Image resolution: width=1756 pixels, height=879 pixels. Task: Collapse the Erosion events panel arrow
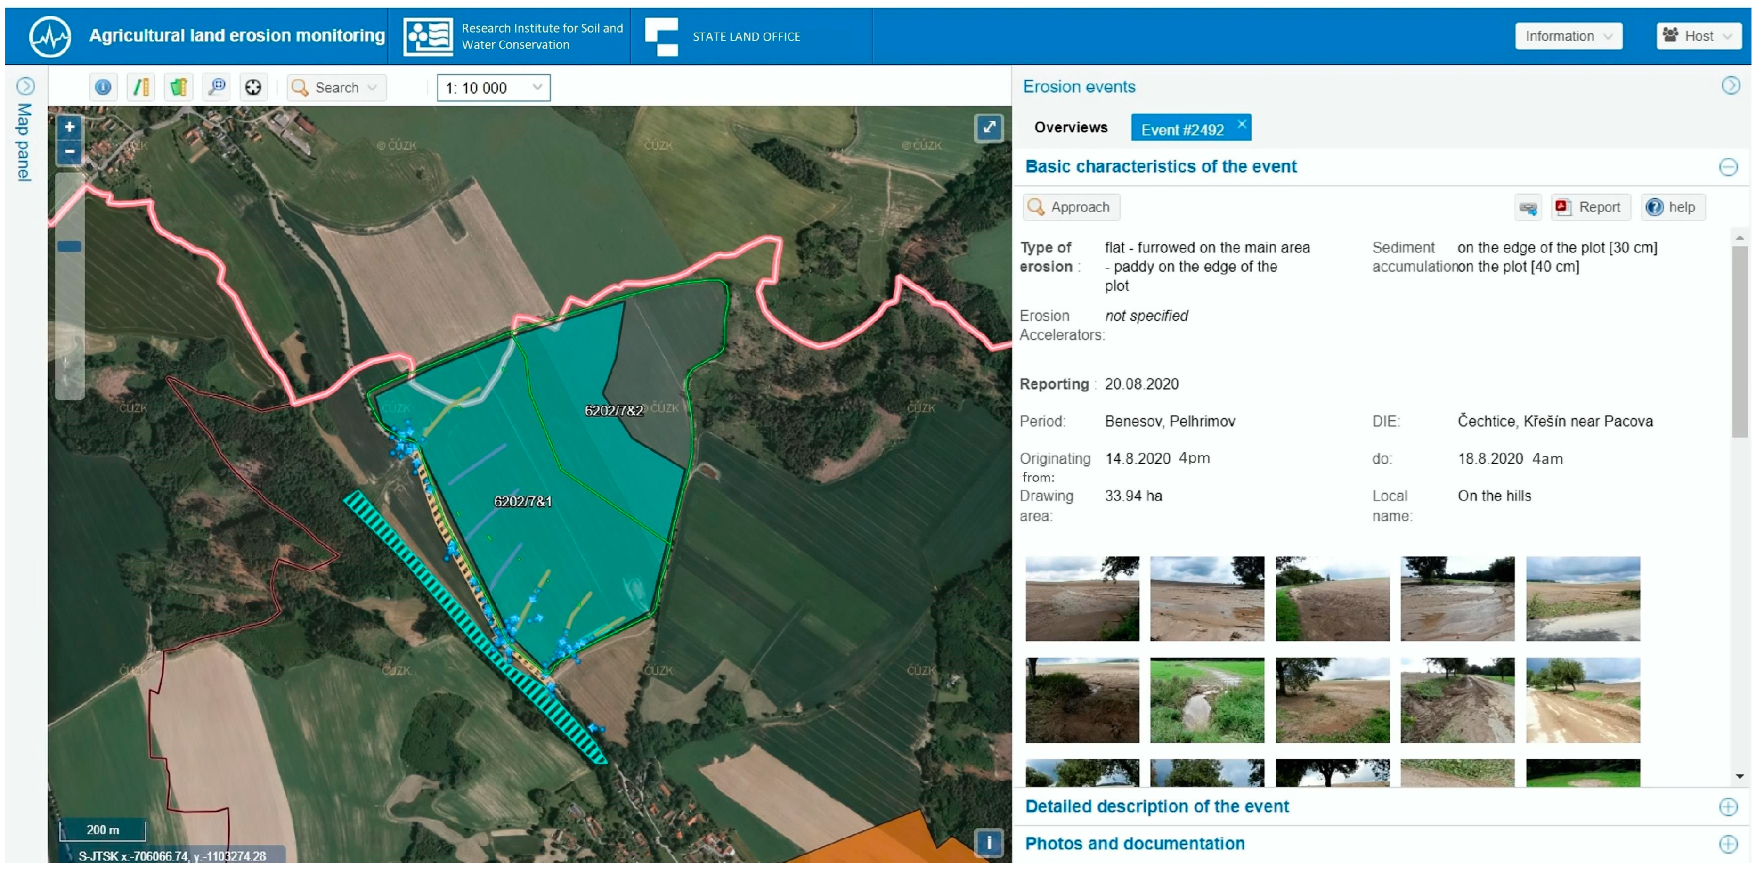pos(1730,85)
